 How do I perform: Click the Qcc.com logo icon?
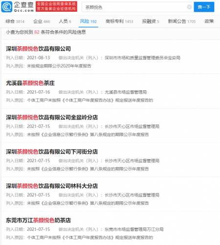[7, 7]
